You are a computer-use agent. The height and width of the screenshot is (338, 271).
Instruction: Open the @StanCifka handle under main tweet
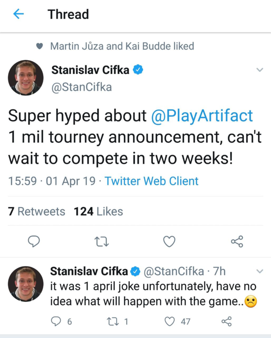click(81, 87)
